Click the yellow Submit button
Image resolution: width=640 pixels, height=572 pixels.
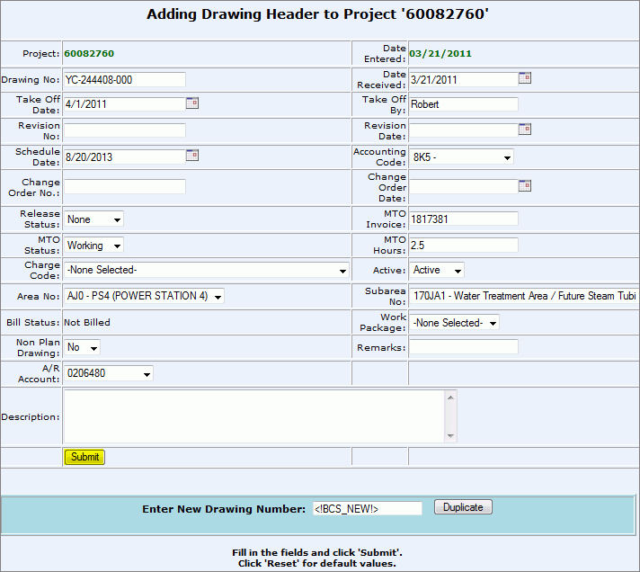click(84, 457)
